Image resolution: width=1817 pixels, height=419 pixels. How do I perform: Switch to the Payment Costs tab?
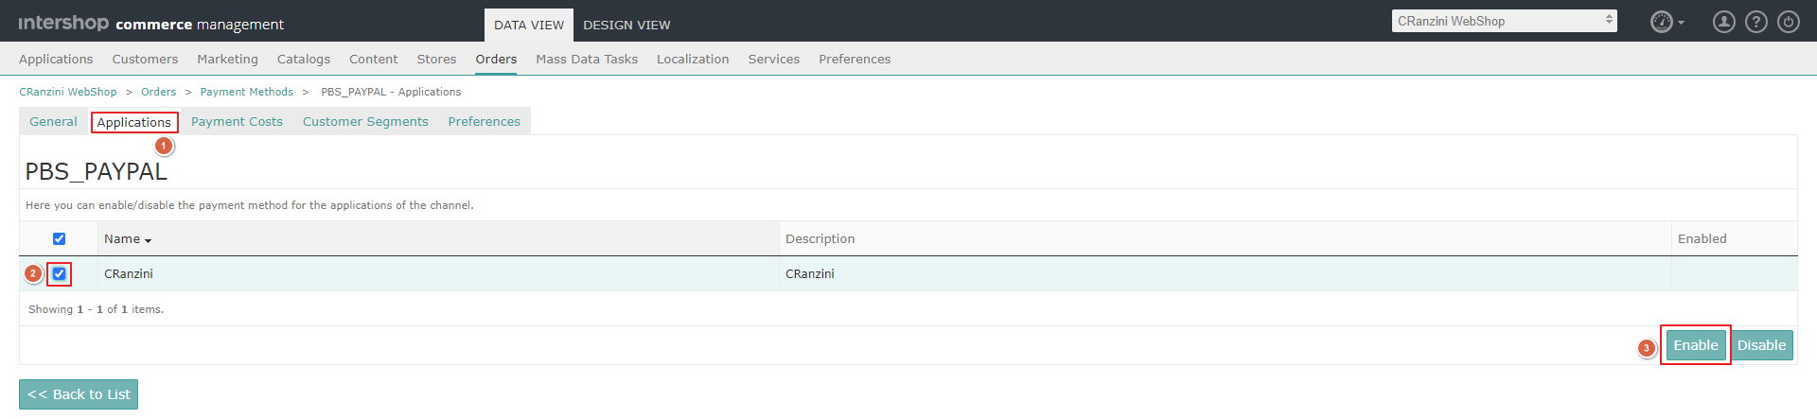point(237,122)
